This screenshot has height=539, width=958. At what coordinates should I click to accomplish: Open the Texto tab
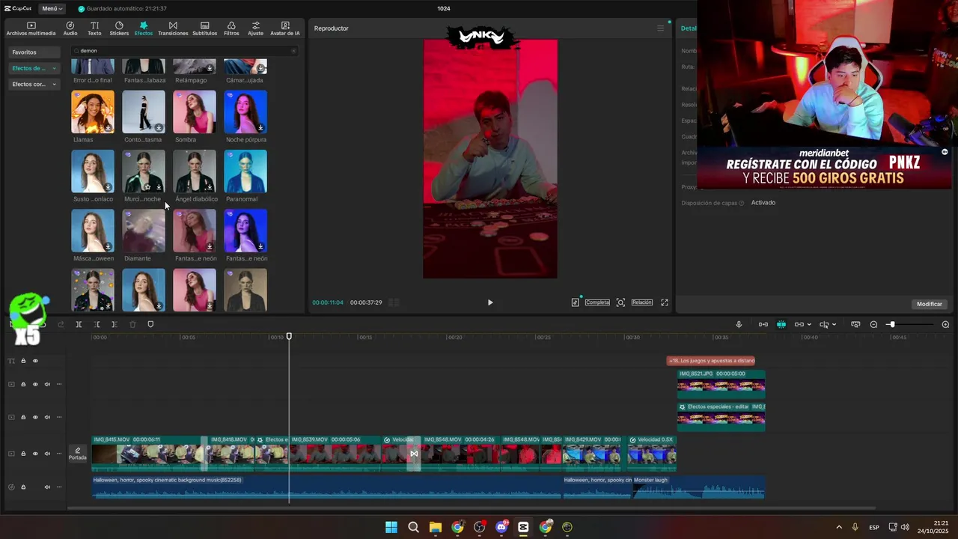94,28
